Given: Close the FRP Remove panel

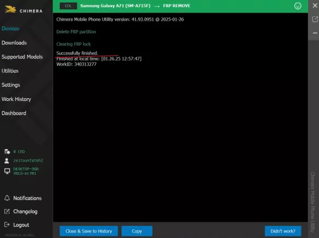Looking at the screenshot, I should click(315, 5).
